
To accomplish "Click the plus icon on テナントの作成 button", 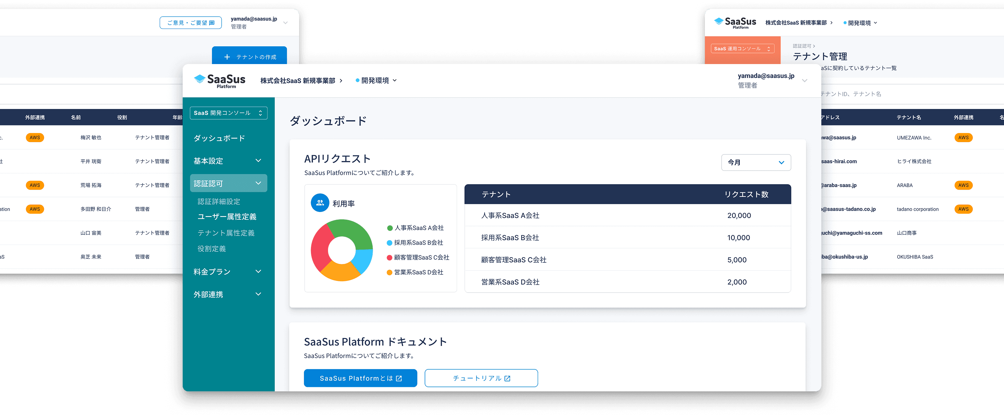I will (227, 57).
